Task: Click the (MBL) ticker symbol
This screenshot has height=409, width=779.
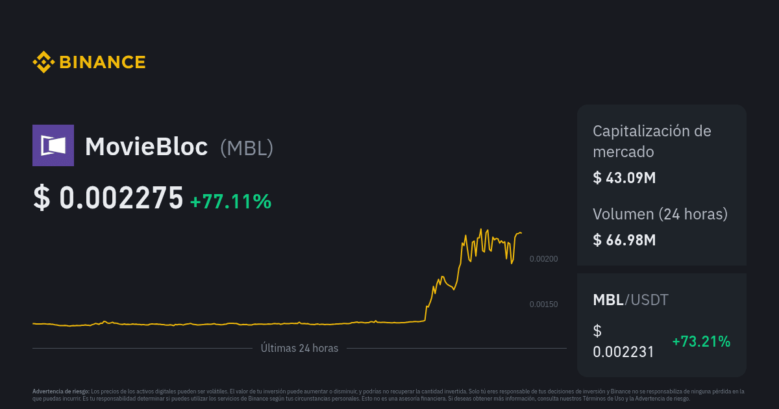Action: pos(247,148)
